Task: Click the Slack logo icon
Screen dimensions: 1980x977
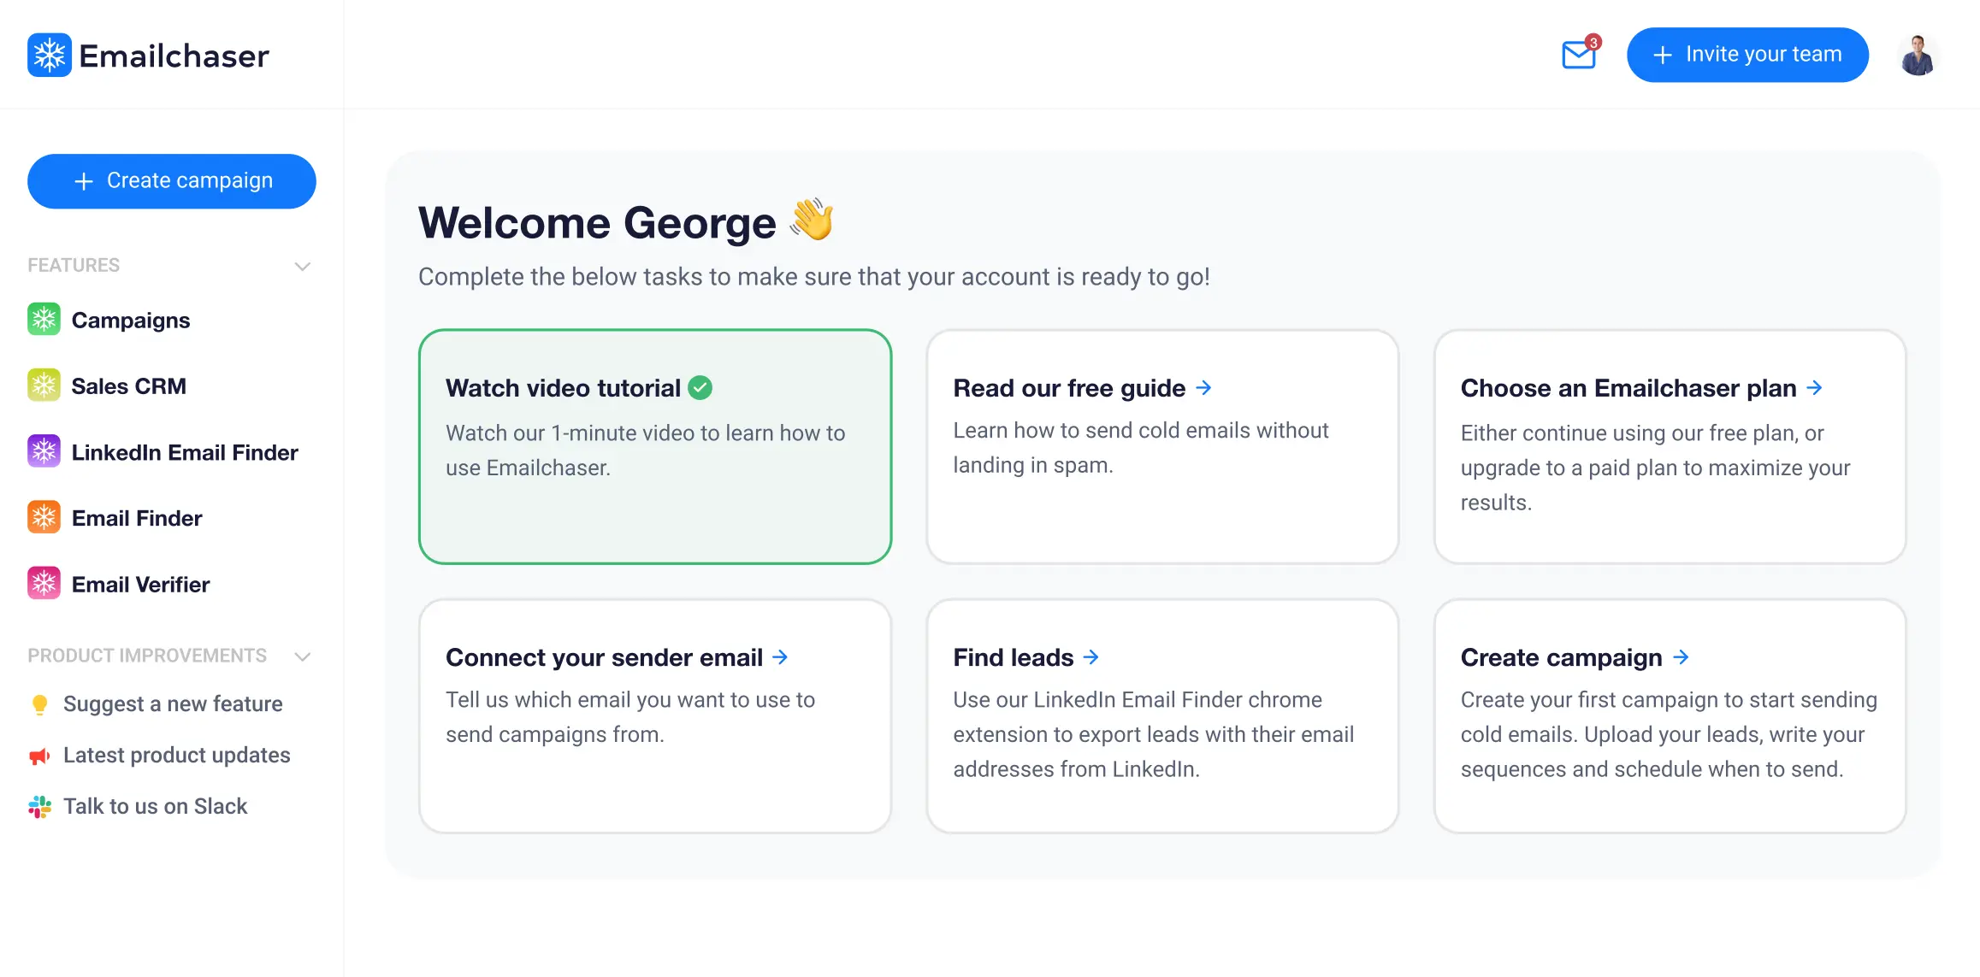Action: point(39,806)
